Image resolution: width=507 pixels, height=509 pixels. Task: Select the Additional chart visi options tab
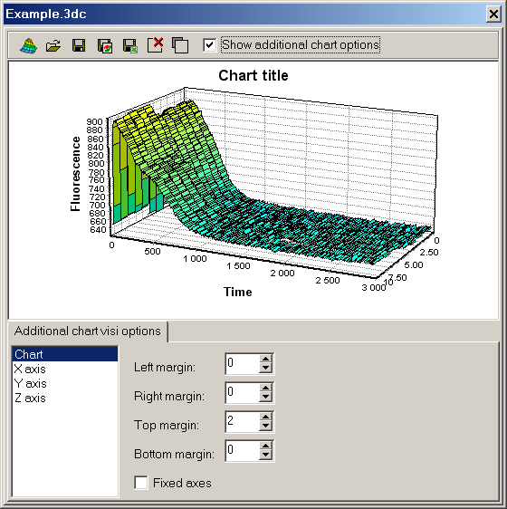click(x=87, y=331)
